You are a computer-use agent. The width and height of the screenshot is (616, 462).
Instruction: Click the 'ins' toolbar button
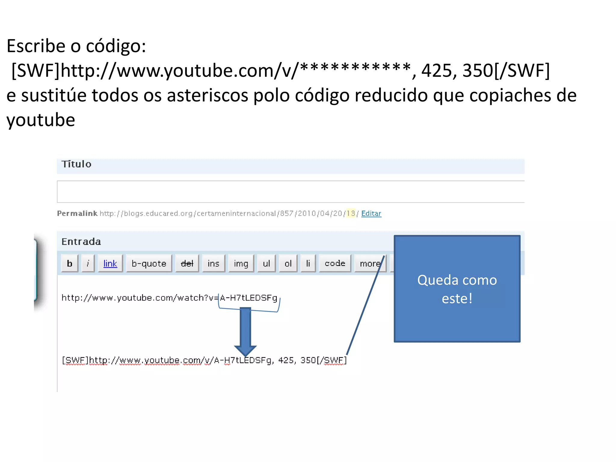214,263
